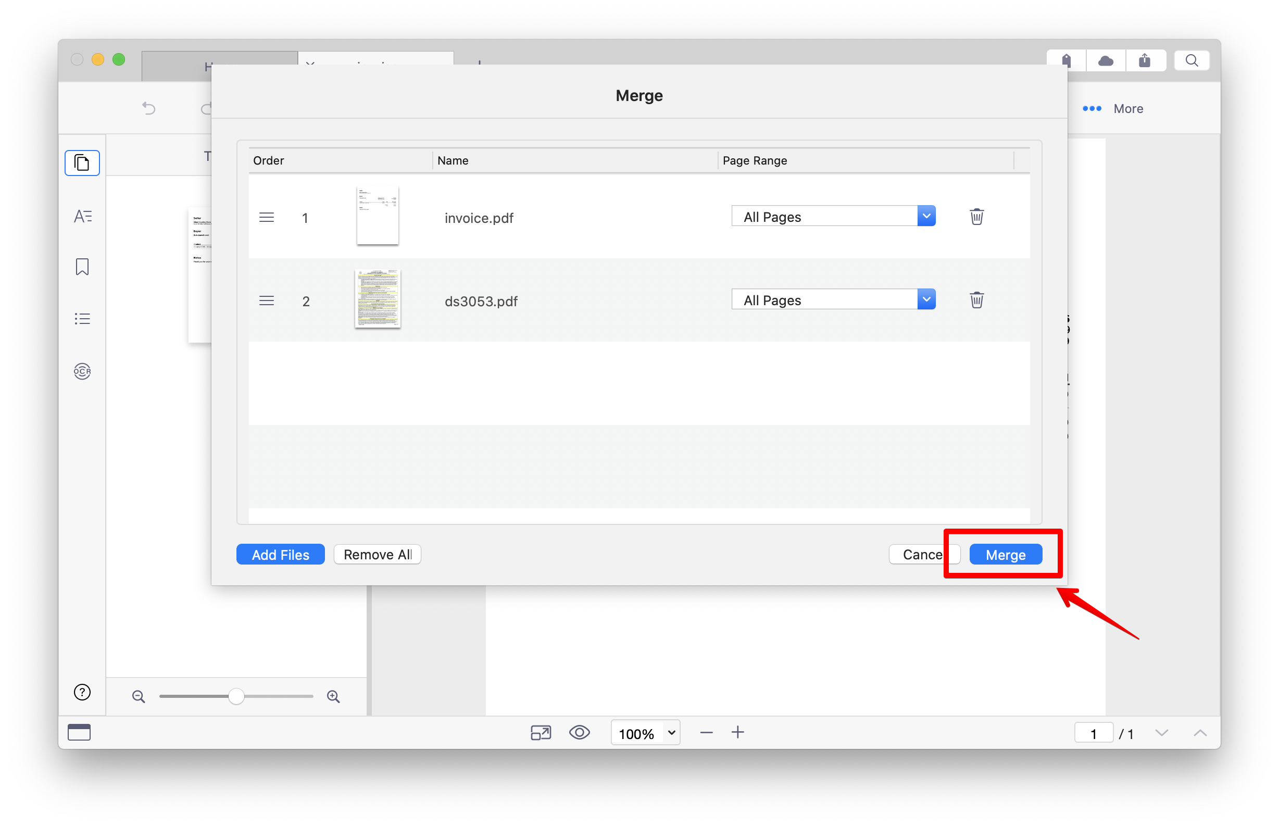Click the ds3053.pdf file name
Viewport: 1279px width, 826px height.
481,301
